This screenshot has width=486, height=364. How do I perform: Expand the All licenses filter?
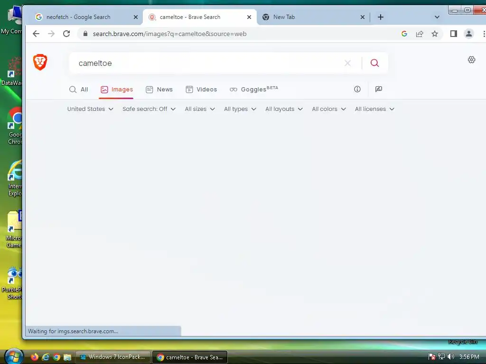click(374, 109)
